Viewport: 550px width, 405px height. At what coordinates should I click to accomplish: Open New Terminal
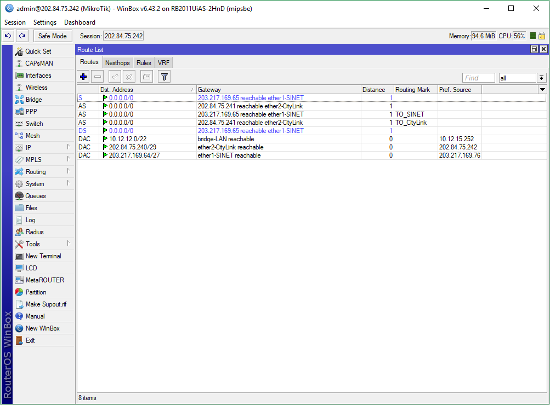(44, 256)
